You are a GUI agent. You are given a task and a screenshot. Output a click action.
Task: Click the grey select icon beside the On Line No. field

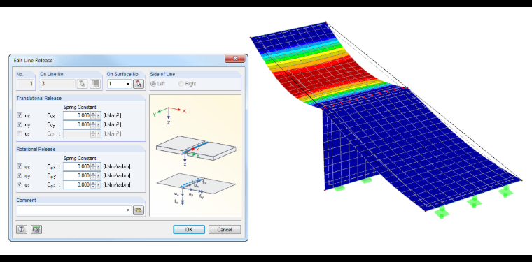(x=95, y=84)
